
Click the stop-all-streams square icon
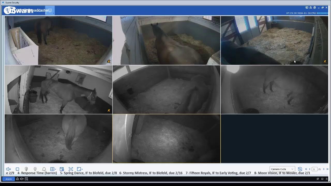coord(17,169)
